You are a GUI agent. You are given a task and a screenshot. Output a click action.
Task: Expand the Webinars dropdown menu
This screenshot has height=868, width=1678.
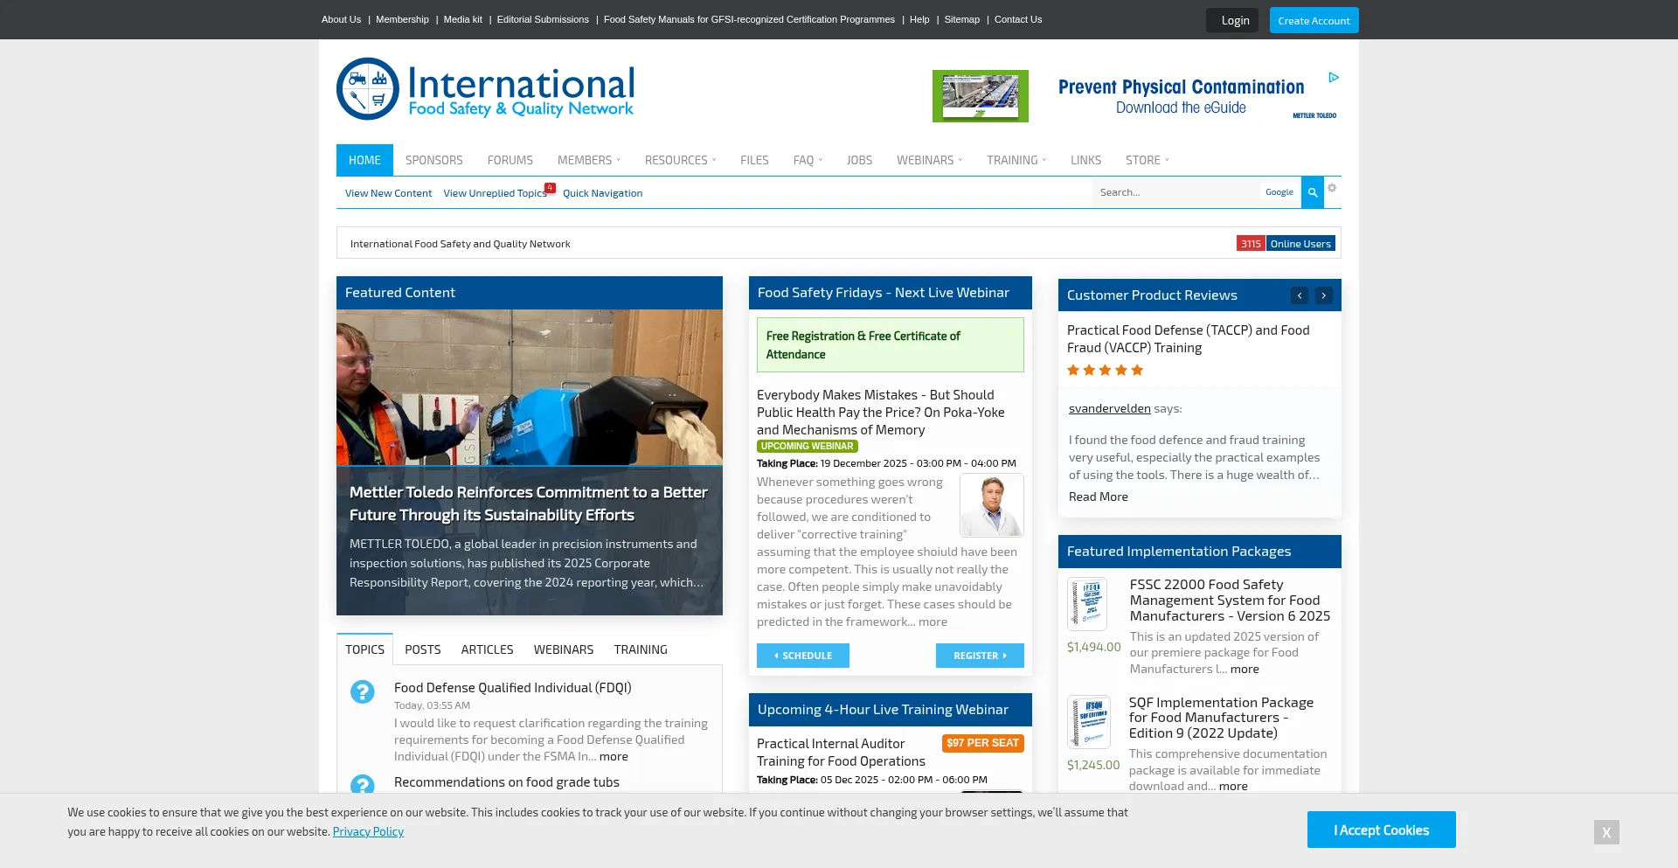(929, 160)
